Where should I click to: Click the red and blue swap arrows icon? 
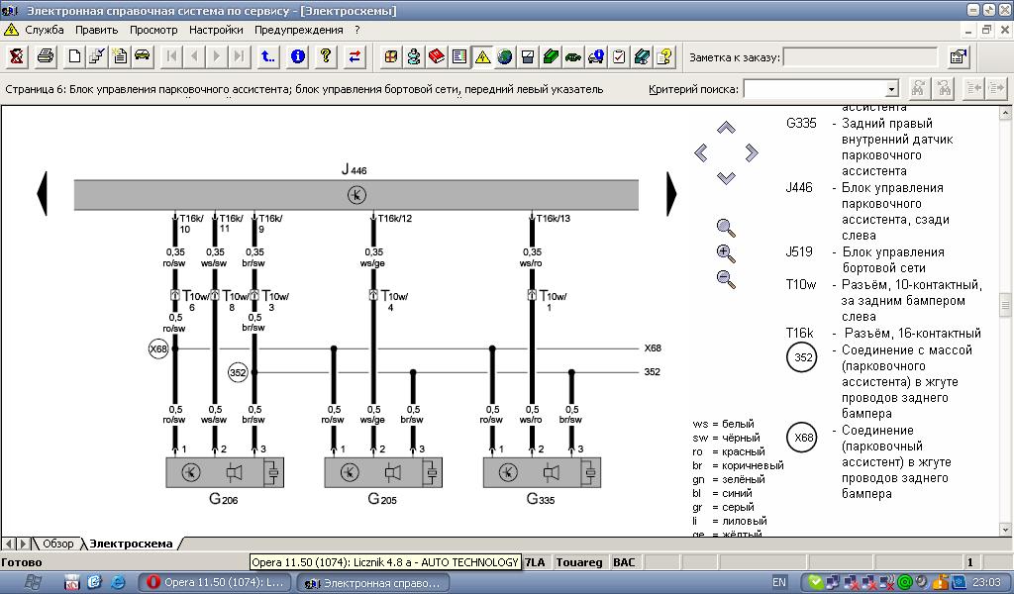(x=355, y=56)
